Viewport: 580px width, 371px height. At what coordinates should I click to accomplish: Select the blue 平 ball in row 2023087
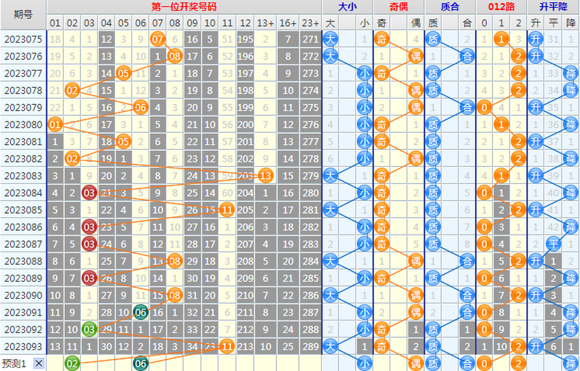[553, 244]
